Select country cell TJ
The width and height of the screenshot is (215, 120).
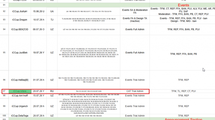point(52,20)
